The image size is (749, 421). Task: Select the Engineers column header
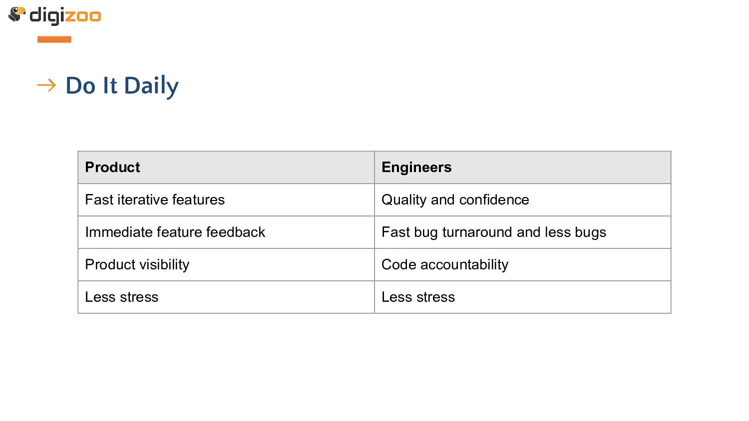click(x=523, y=168)
